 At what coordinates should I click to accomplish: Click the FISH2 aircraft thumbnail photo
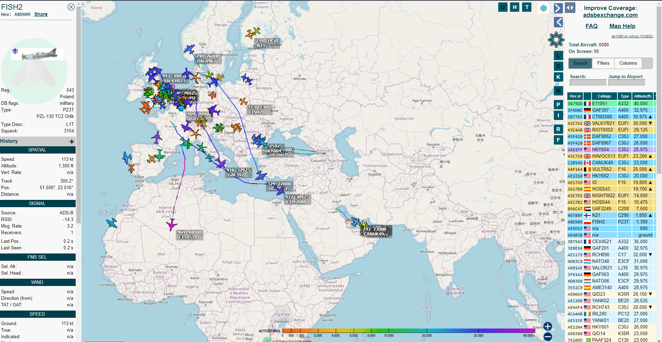(37, 54)
